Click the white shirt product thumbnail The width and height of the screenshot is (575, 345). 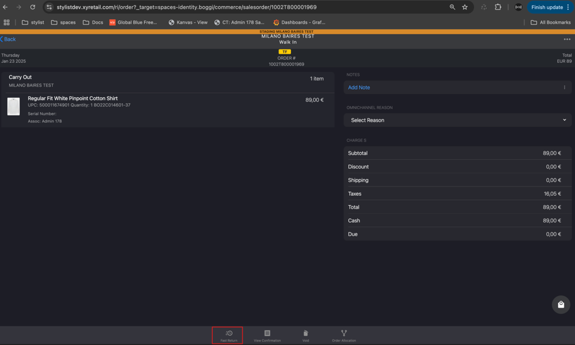coord(13,107)
